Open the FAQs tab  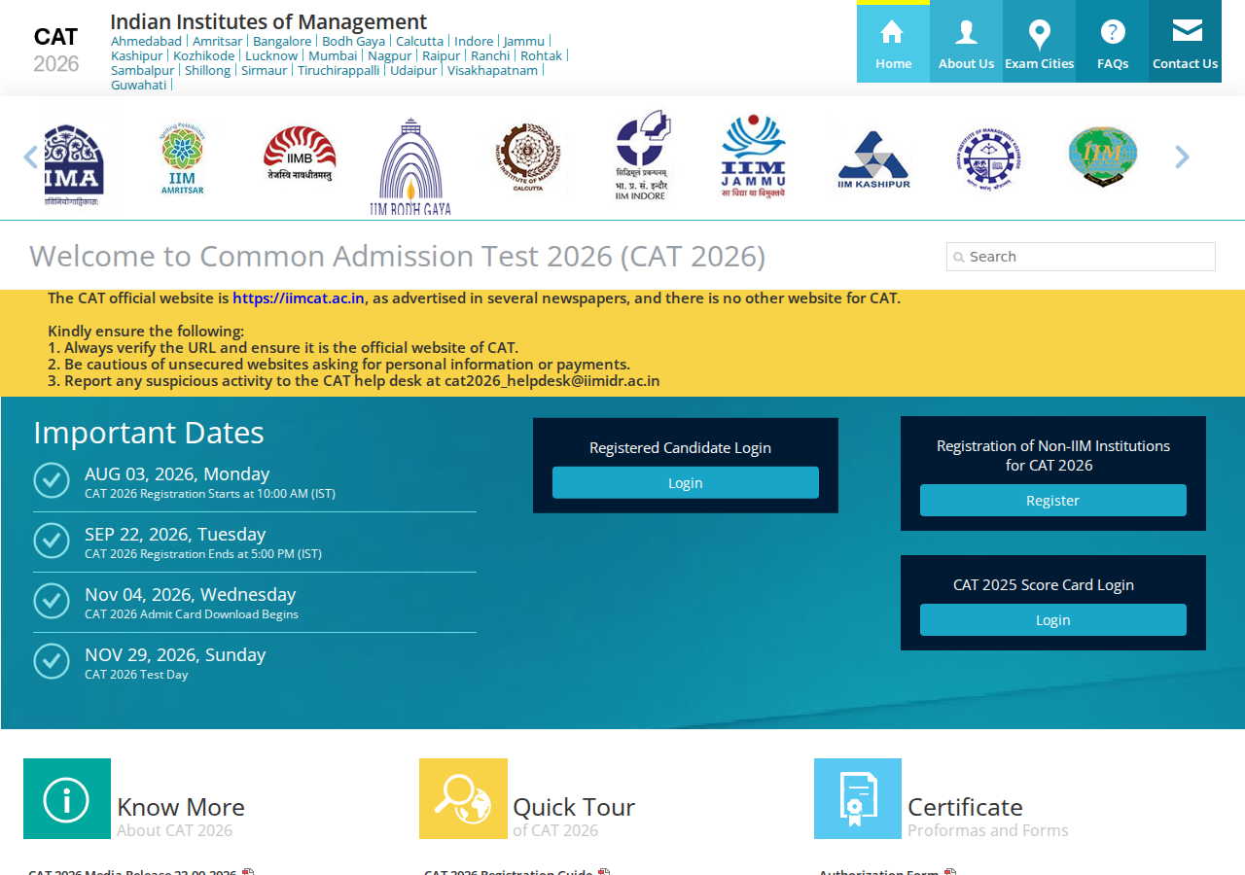click(x=1112, y=42)
